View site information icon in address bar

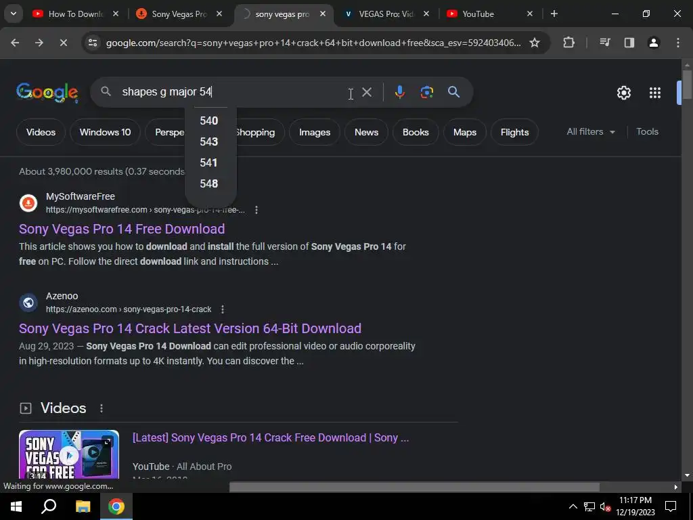pyautogui.click(x=93, y=43)
